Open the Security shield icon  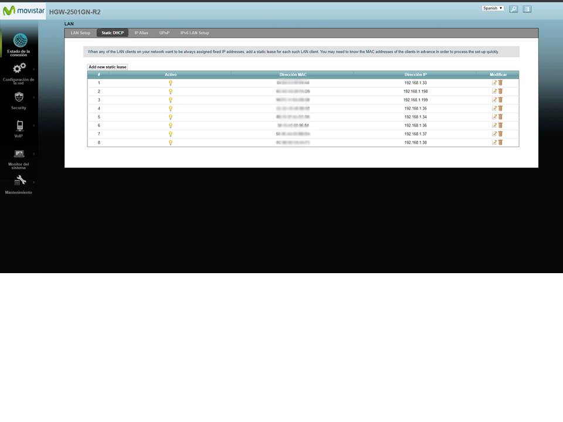click(19, 97)
